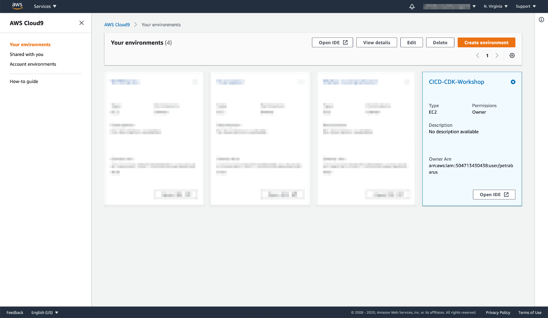Go to Shared with you
Screen dimensions: 548x318
pos(27,54)
